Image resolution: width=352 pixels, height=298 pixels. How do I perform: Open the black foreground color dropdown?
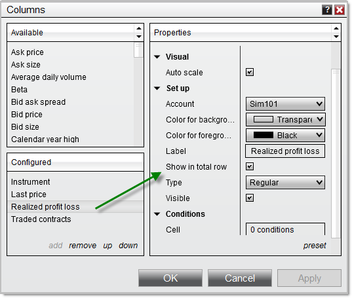tap(285, 135)
